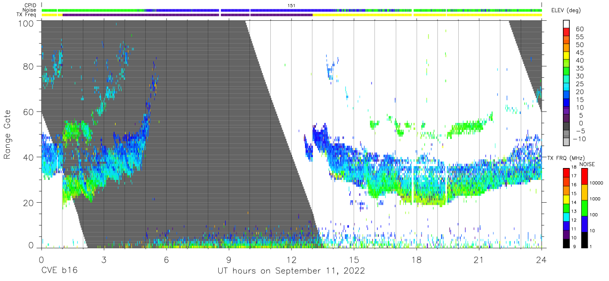Screen dimensions: 609x281
Task: Click the red swatch of elevation colorbar
Action: coord(567,32)
